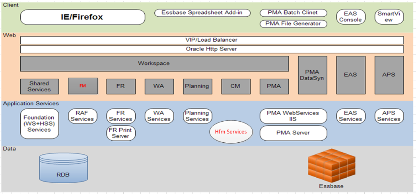The width and height of the screenshot is (416, 194).
Task: Select the PMA DataSyn block
Action: (313, 75)
